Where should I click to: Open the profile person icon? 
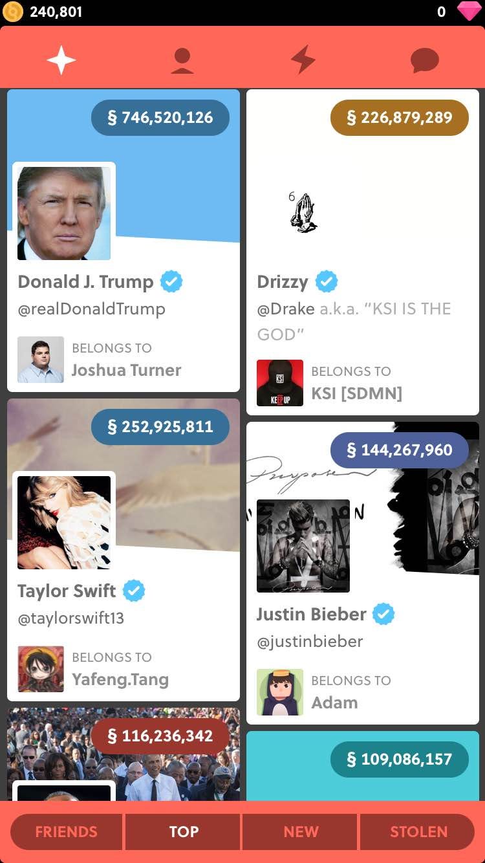(182, 61)
